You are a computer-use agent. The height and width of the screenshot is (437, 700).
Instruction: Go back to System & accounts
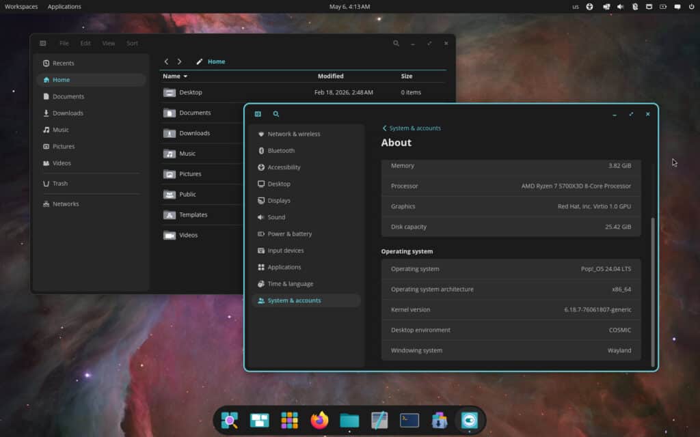pos(412,128)
